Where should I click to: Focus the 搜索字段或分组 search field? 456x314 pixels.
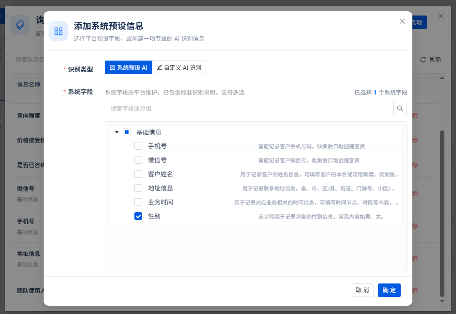click(x=249, y=109)
